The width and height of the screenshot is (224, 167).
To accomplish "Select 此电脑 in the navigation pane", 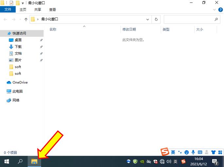I will tap(17, 91).
